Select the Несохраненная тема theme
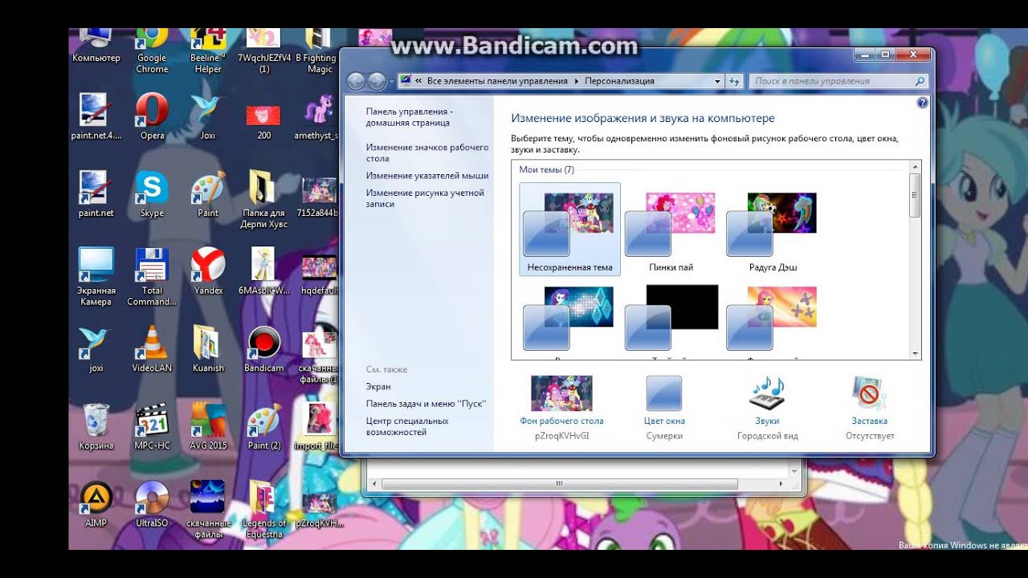1028x578 pixels. (569, 230)
